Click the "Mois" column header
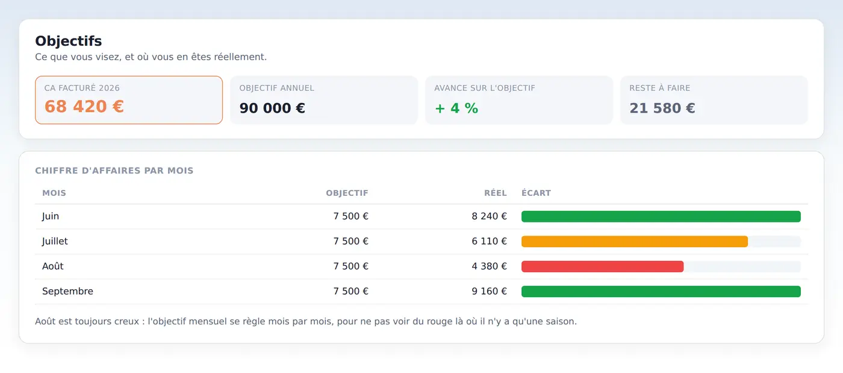Image resolution: width=843 pixels, height=373 pixels. (54, 193)
